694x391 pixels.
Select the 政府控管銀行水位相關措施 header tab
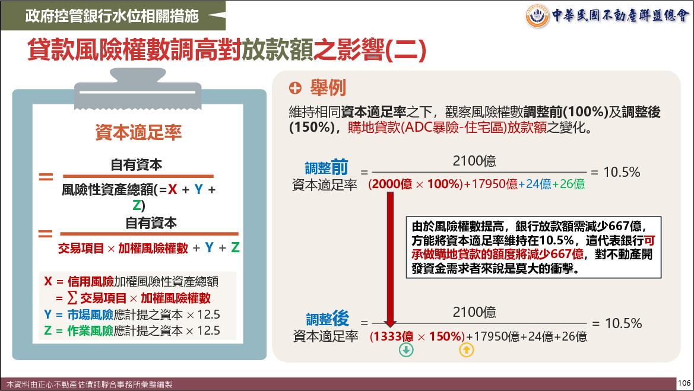click(x=112, y=15)
